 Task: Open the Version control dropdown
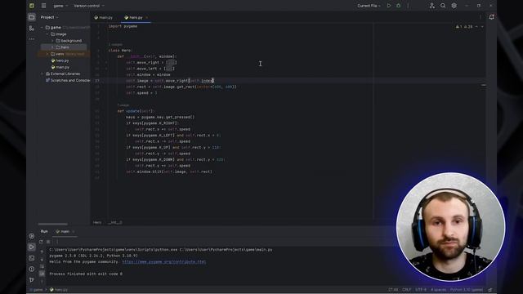click(89, 6)
